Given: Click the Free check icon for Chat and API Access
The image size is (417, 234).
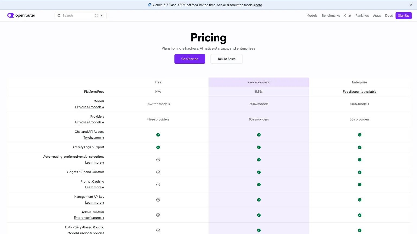Looking at the screenshot, I should coord(158,135).
